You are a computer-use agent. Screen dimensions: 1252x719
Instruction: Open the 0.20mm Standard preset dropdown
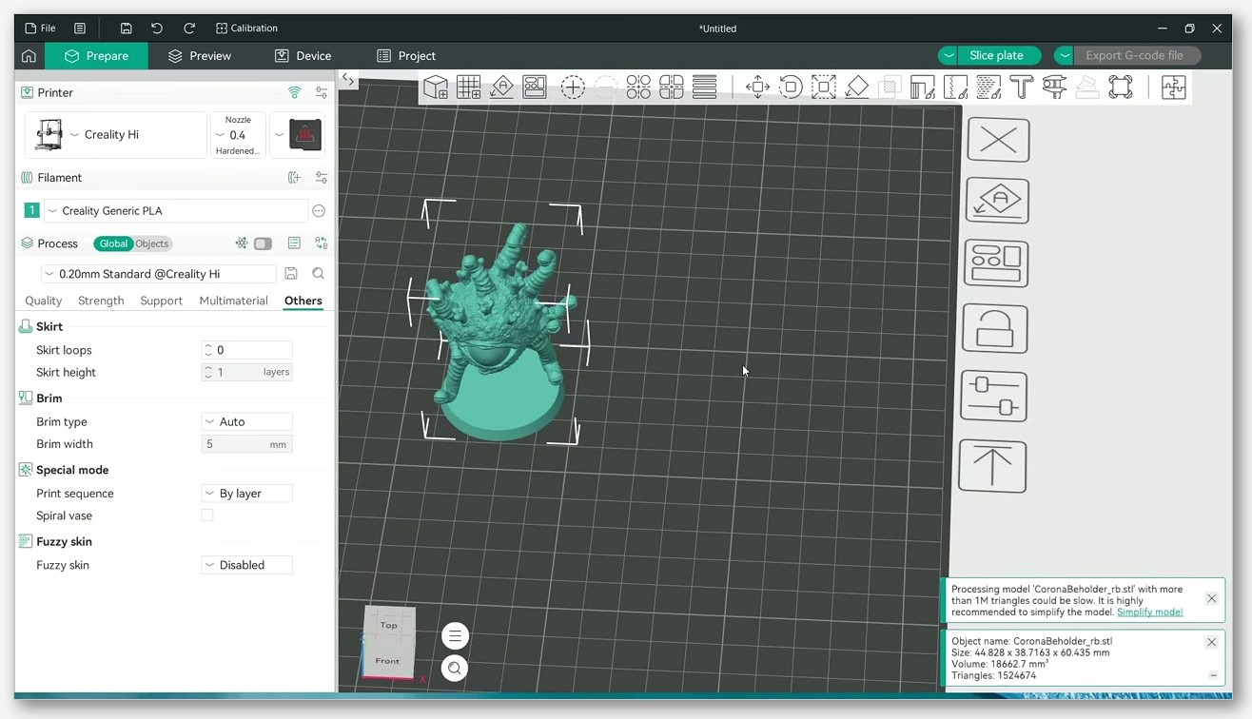159,274
